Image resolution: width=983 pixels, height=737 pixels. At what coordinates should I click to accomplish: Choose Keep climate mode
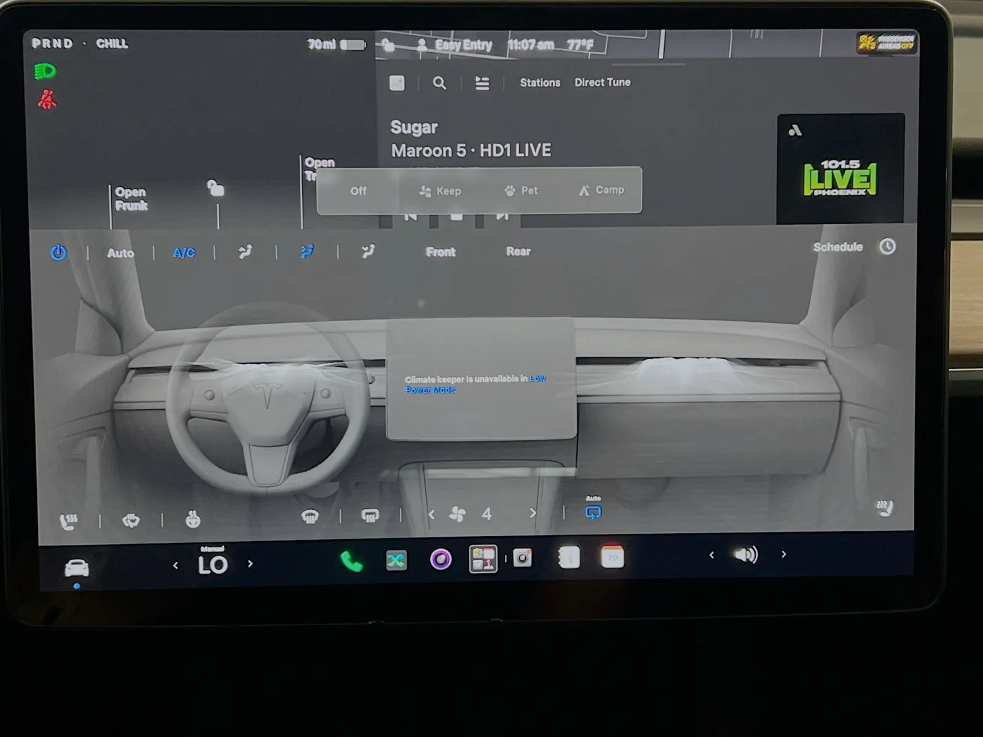coord(440,191)
